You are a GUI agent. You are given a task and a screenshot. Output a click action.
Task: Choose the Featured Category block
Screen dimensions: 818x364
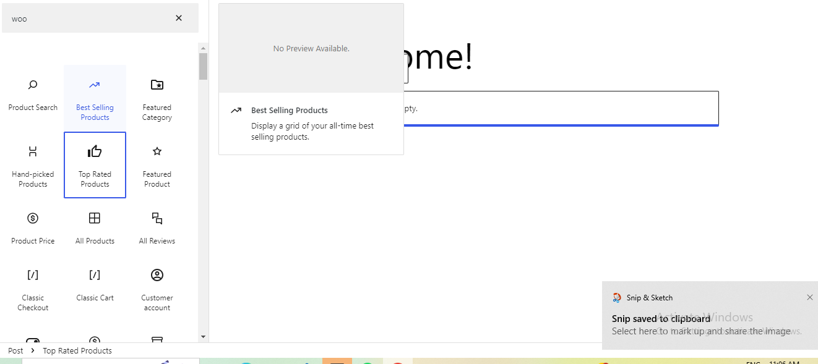coord(157,98)
